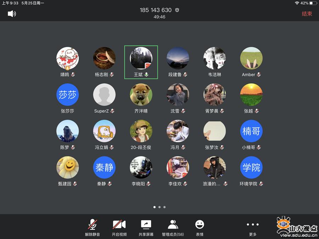This screenshot has height=239, width=319.
Task: Select 张梦汝 avatar
Action: pyautogui.click(x=215, y=131)
